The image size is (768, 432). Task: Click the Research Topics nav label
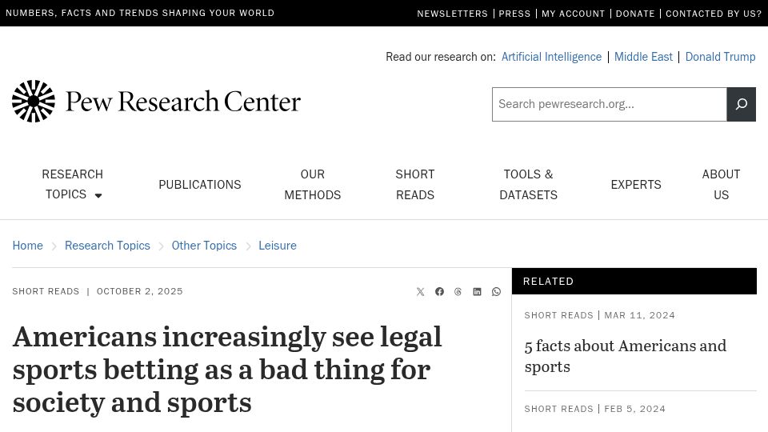pyautogui.click(x=73, y=185)
